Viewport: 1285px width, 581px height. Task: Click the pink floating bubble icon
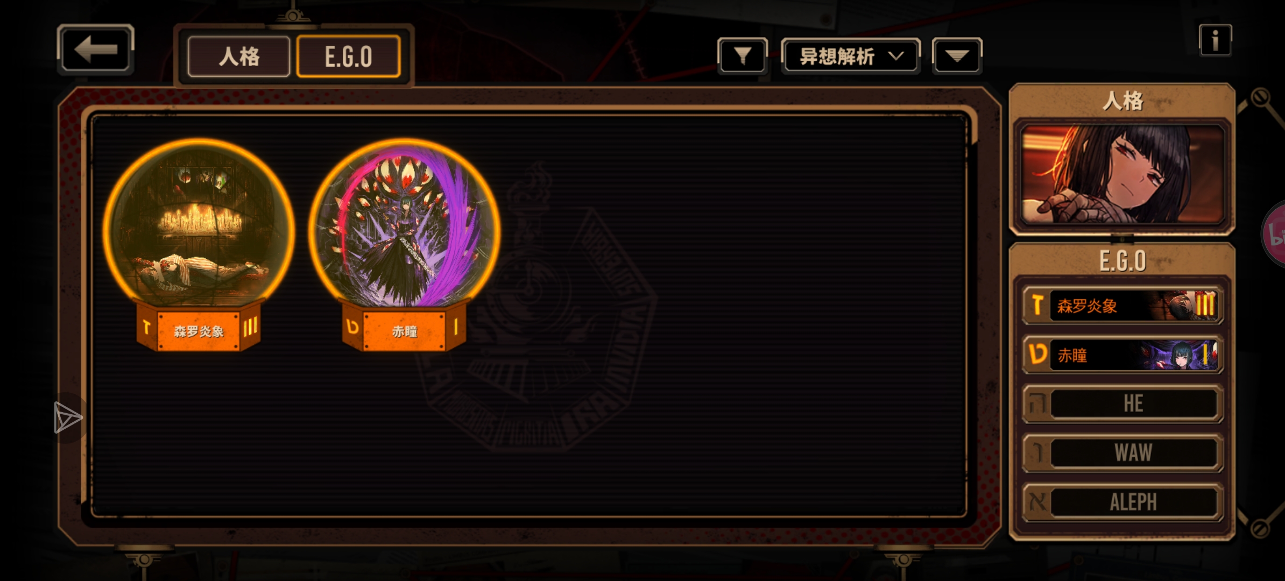point(1274,234)
